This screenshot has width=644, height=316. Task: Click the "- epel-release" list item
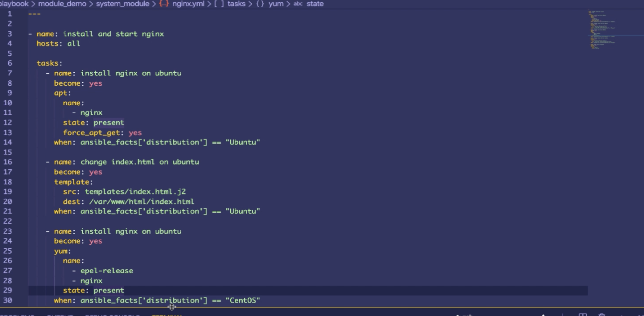pyautogui.click(x=102, y=271)
